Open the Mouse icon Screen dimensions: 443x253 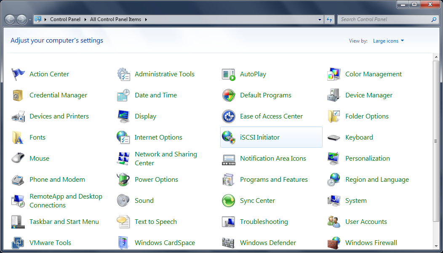[x=18, y=159]
